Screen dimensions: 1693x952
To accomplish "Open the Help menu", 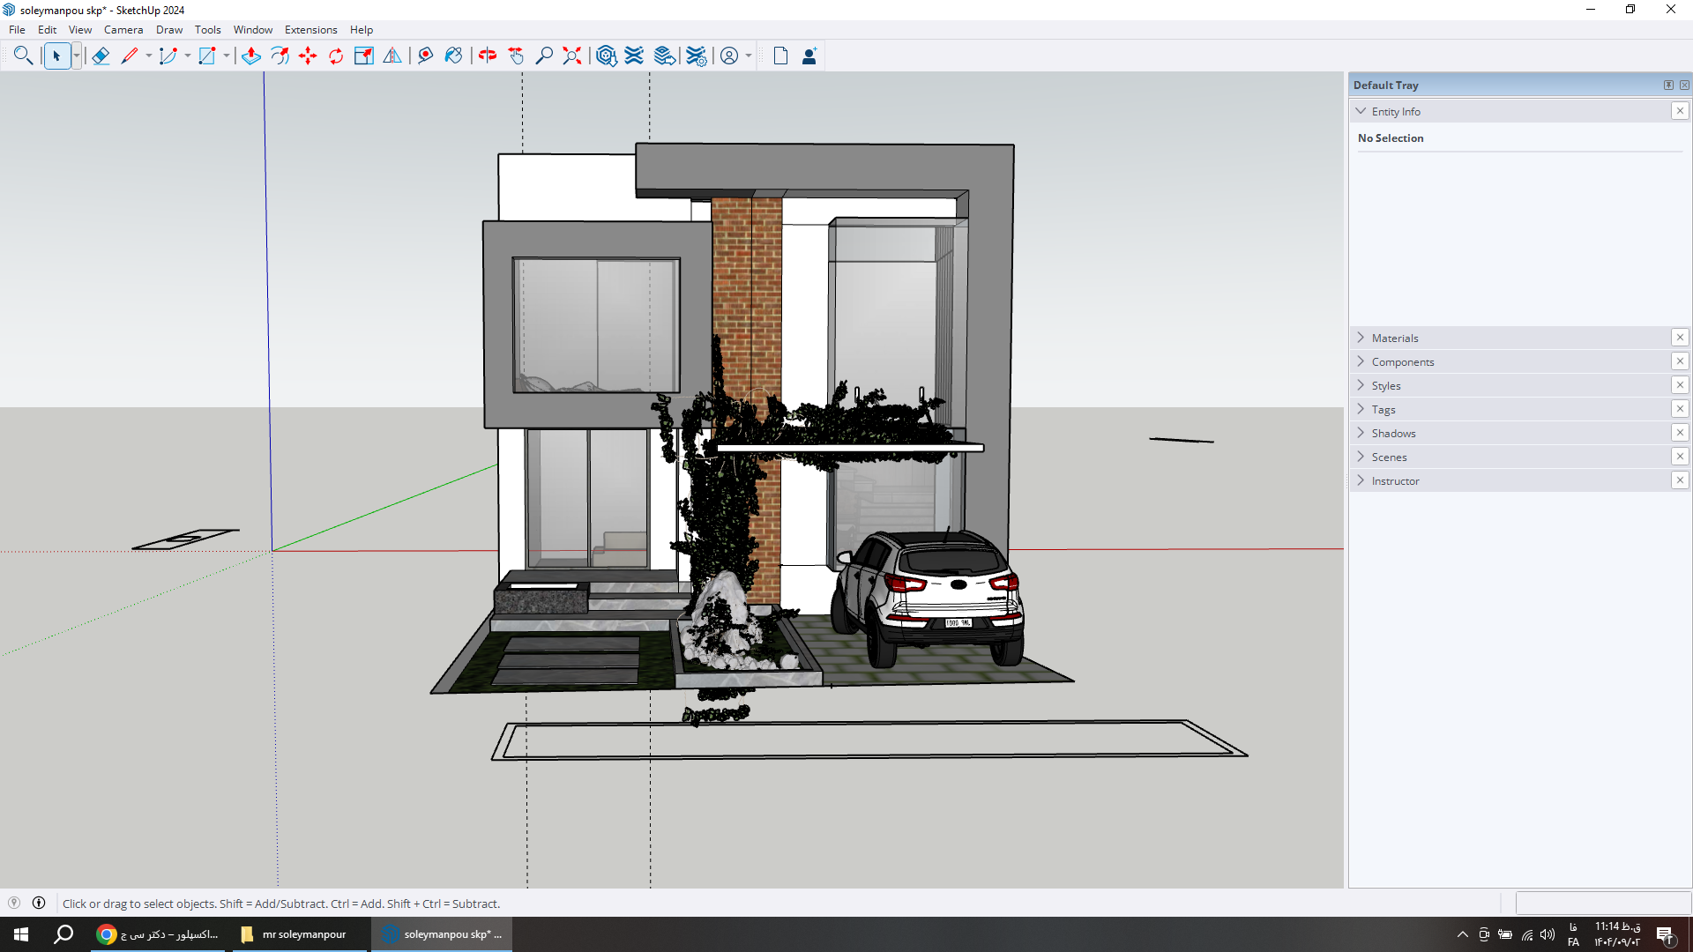I will coord(362,29).
